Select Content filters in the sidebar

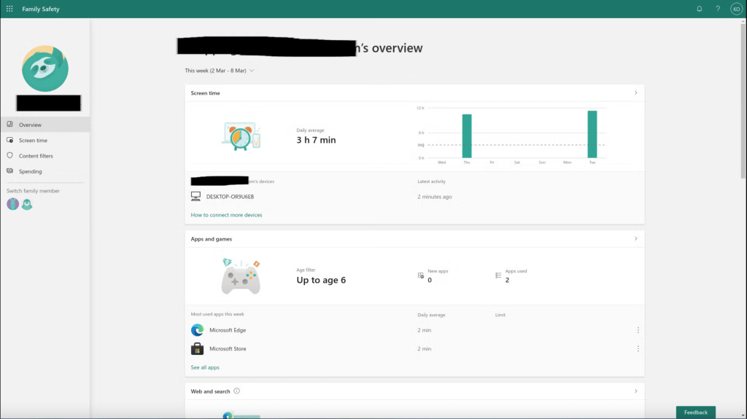click(36, 156)
